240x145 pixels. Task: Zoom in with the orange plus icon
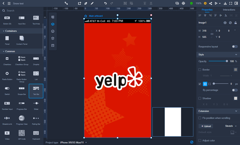205,3
